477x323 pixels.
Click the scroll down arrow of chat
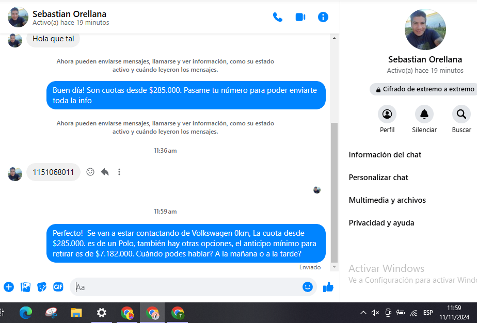click(x=334, y=267)
